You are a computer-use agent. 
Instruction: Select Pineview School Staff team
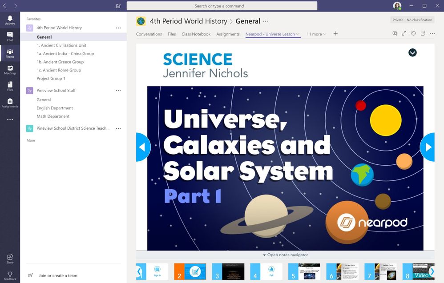pos(56,91)
